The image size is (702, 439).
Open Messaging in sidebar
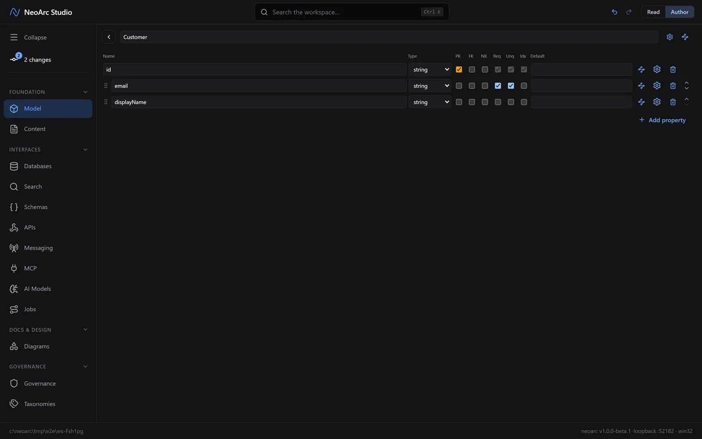(48, 248)
